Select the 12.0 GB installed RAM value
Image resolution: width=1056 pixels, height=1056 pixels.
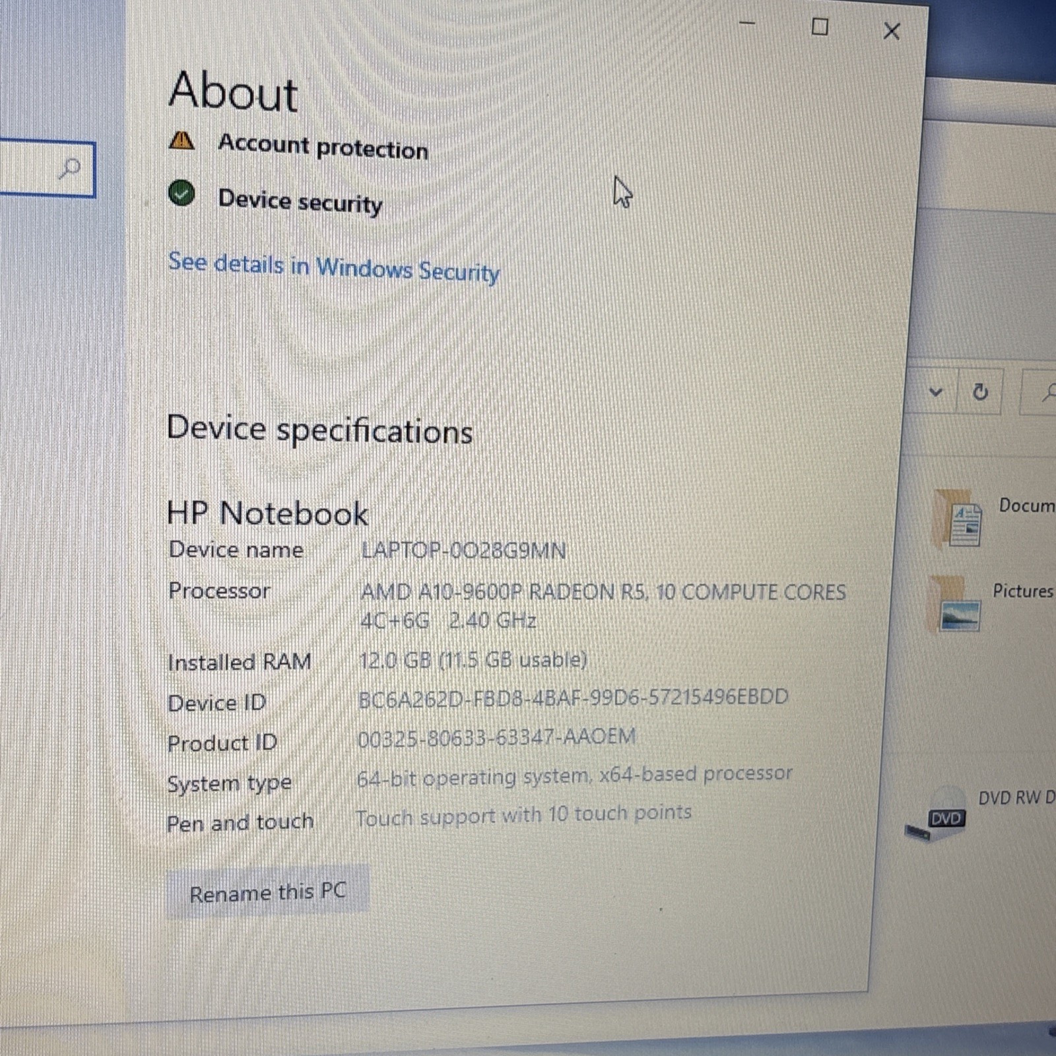473,660
